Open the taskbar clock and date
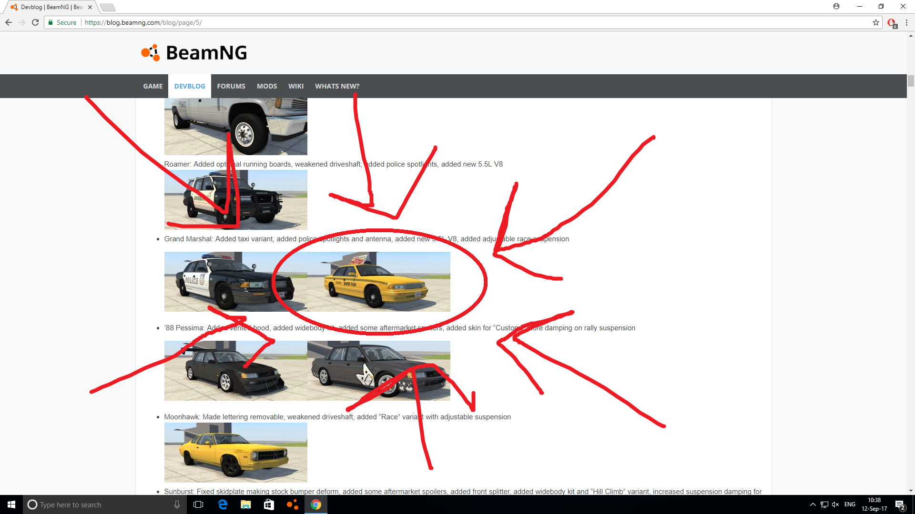915x514 pixels. coord(874,504)
